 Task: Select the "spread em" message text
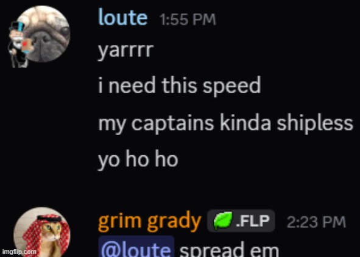tap(229, 249)
